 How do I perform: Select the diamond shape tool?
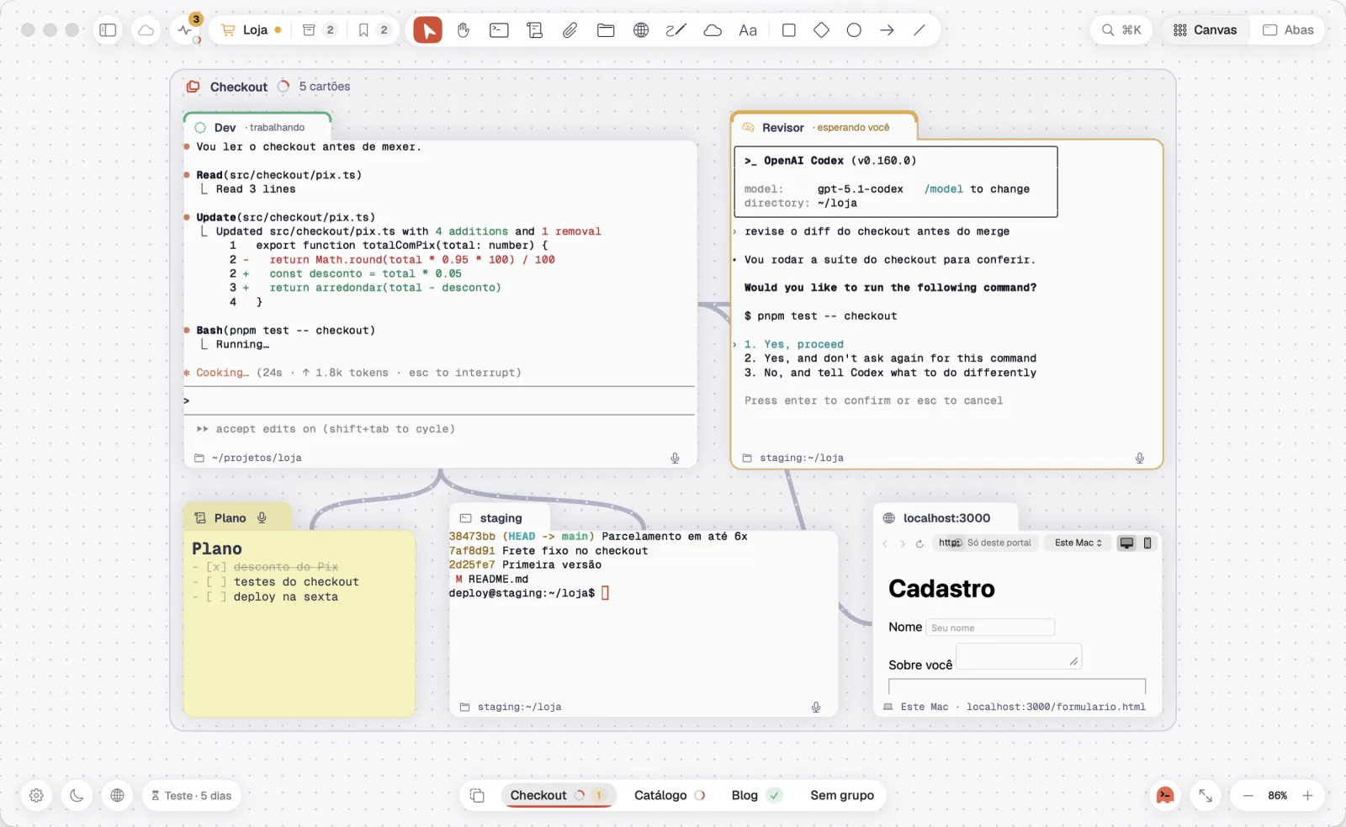pos(822,30)
